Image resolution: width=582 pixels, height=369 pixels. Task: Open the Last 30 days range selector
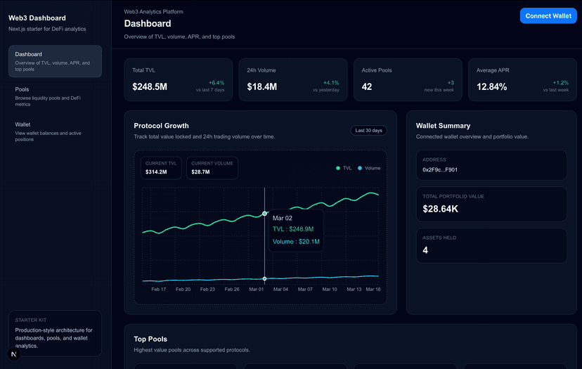pyautogui.click(x=368, y=130)
